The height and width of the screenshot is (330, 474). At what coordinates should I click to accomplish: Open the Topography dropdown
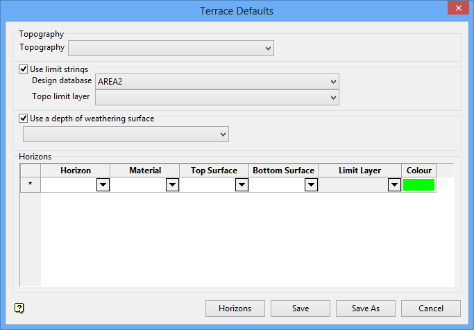point(268,48)
